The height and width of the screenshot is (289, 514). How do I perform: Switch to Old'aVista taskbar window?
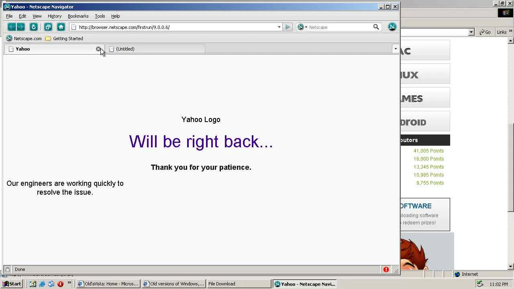108,284
